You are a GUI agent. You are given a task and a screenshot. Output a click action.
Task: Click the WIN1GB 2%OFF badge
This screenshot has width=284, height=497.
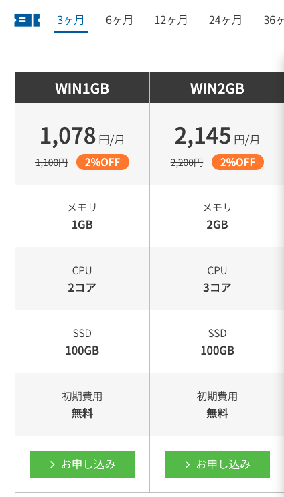(102, 162)
